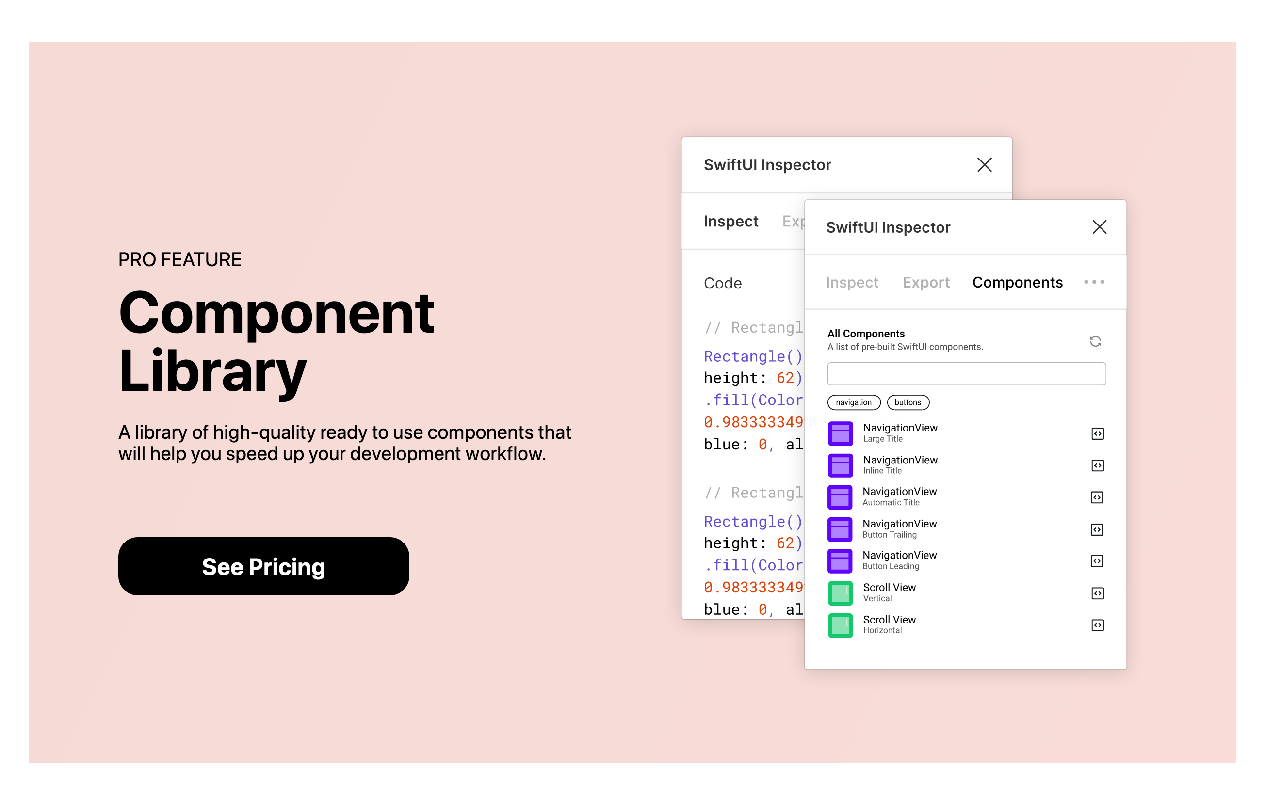Click the second Rectangle() code line
1265x799 pixels.
pos(753,521)
